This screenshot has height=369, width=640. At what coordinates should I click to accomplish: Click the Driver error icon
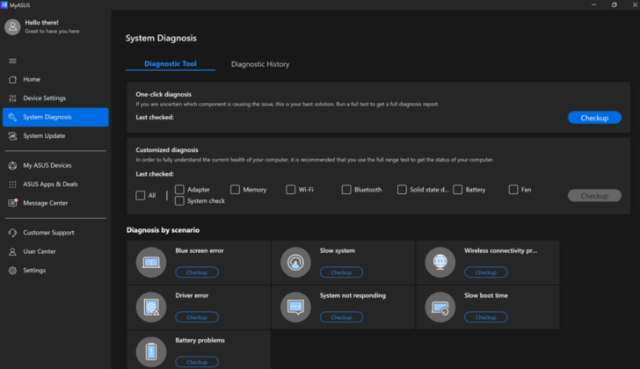point(151,307)
